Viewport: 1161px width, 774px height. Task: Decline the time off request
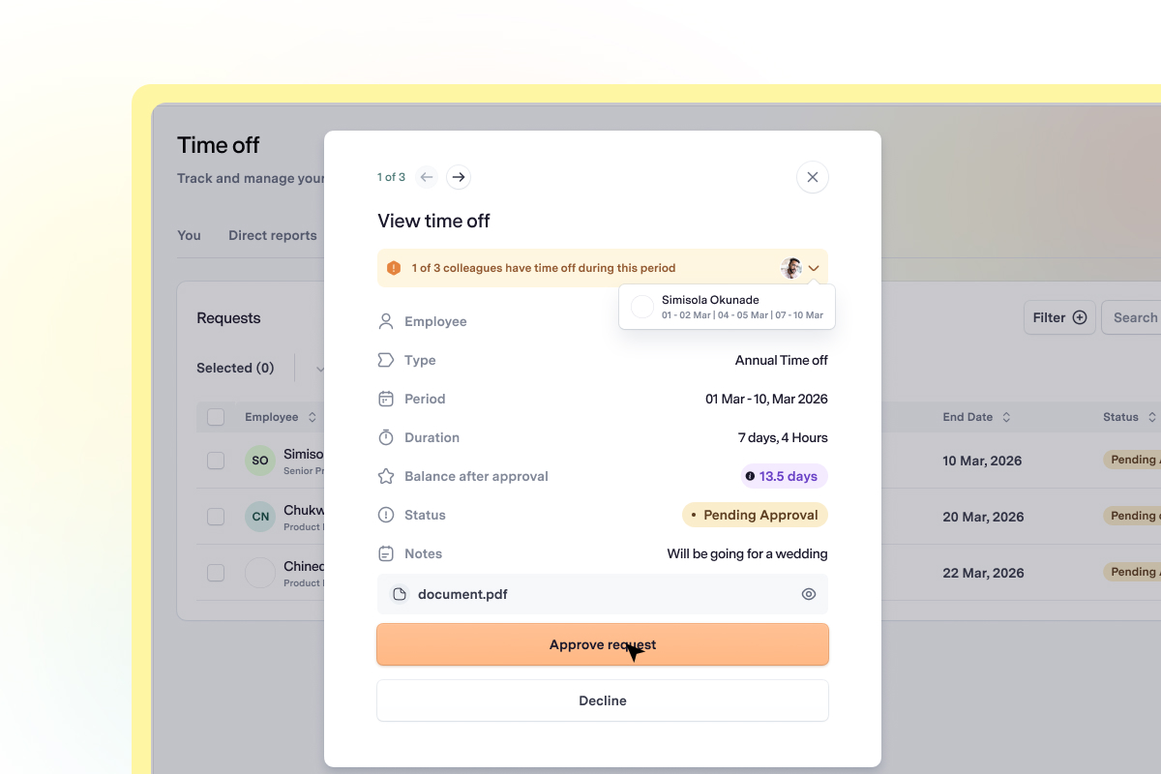point(603,700)
